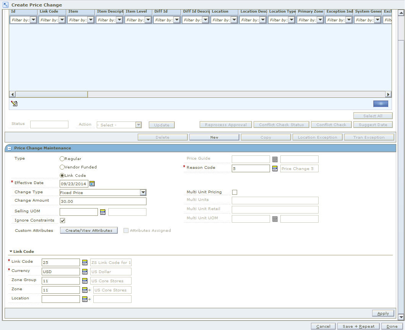Click the Cancel button
The width and height of the screenshot is (405, 330).
click(x=323, y=327)
